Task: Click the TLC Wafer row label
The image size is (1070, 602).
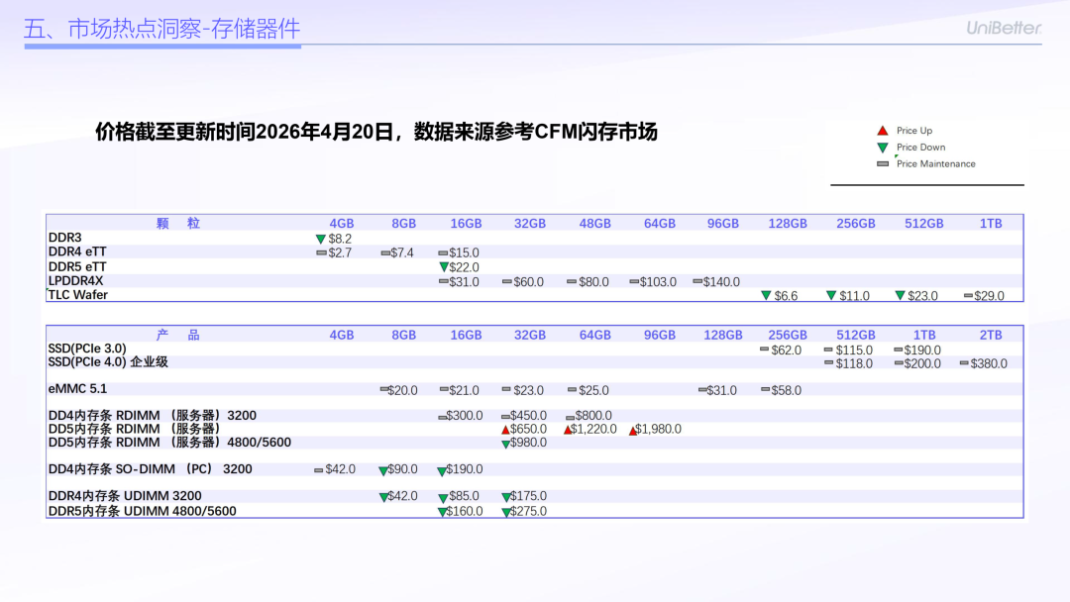Action: [78, 295]
